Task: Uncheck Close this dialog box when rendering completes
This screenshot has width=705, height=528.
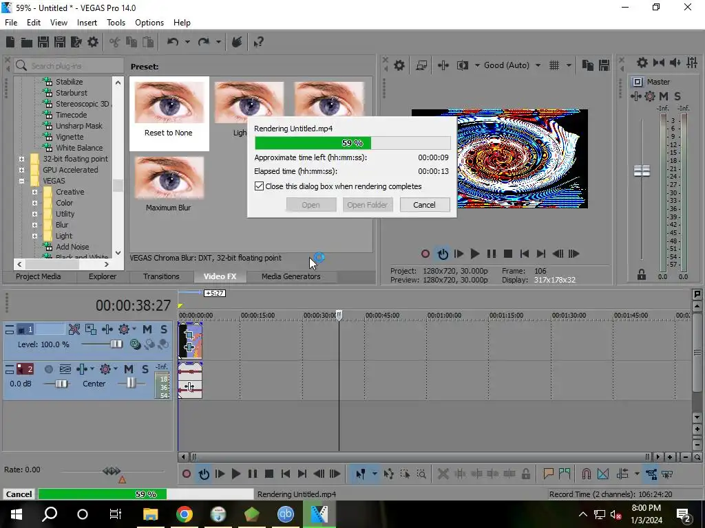Action: [x=259, y=186]
